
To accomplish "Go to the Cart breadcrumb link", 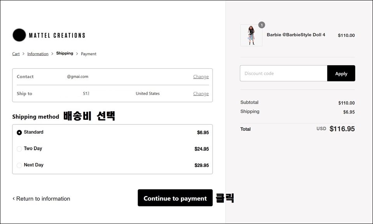I will click(x=16, y=54).
